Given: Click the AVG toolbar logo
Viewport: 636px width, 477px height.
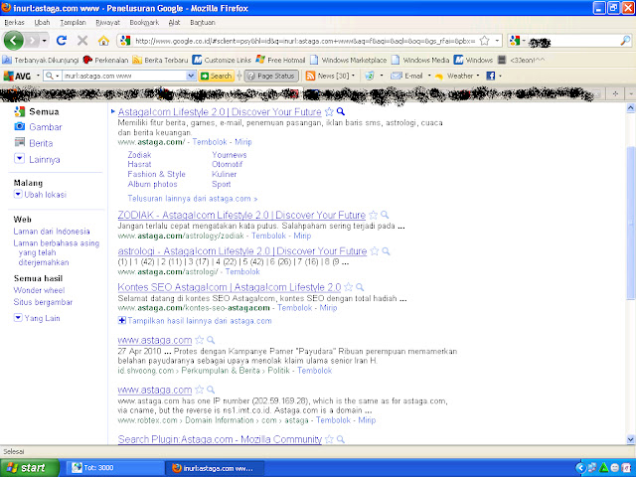Looking at the screenshot, I should click(17, 76).
